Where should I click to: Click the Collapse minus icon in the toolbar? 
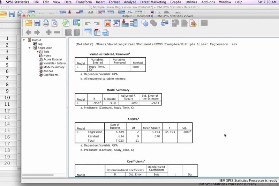(x=57, y=33)
